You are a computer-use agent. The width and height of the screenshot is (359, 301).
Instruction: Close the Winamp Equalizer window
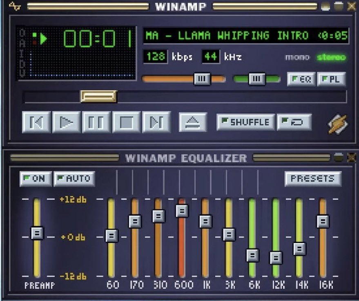[352, 158]
